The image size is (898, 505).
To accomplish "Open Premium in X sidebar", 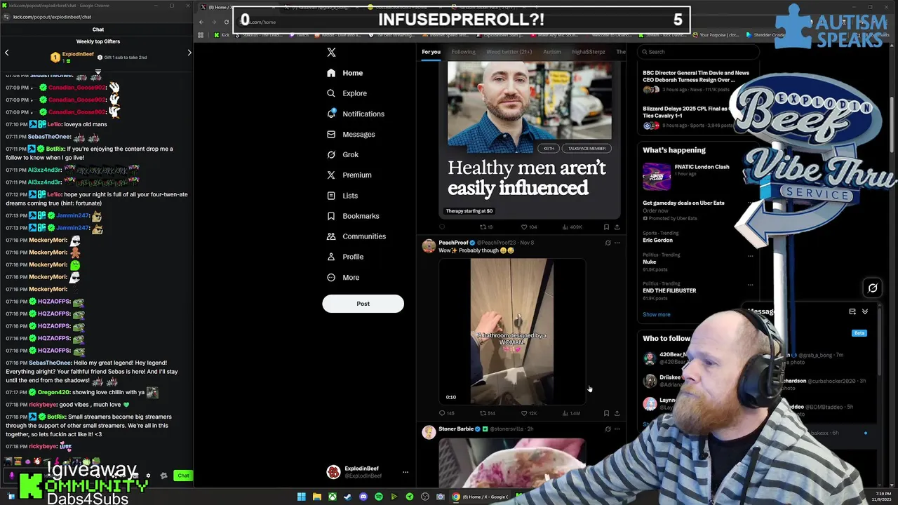I will 349,175.
